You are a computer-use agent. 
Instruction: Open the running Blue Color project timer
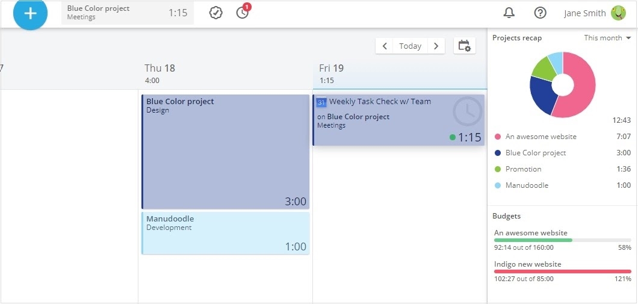point(127,13)
